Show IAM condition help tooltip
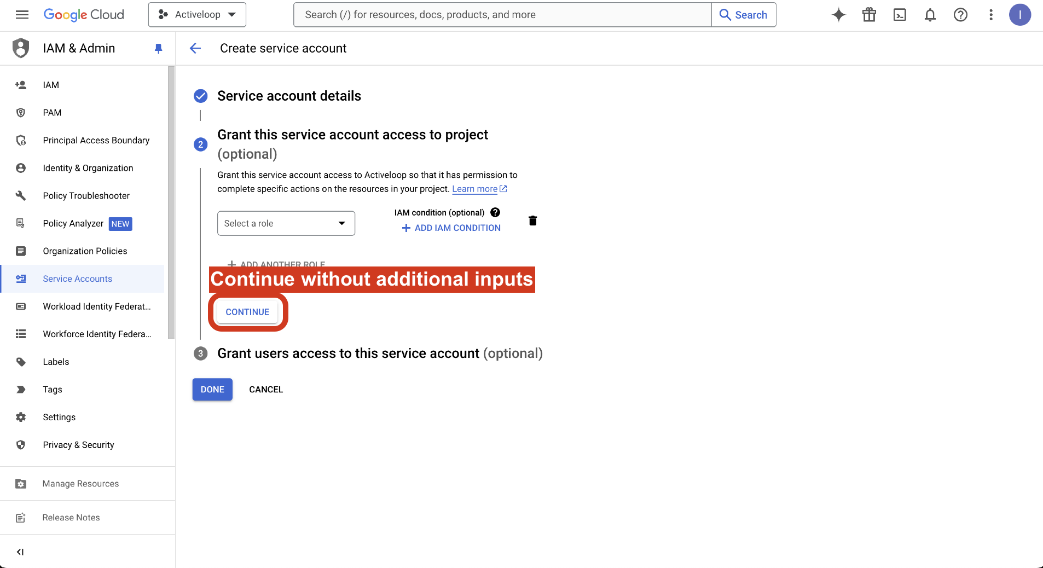Screen dimensions: 1043x568 click(495, 212)
